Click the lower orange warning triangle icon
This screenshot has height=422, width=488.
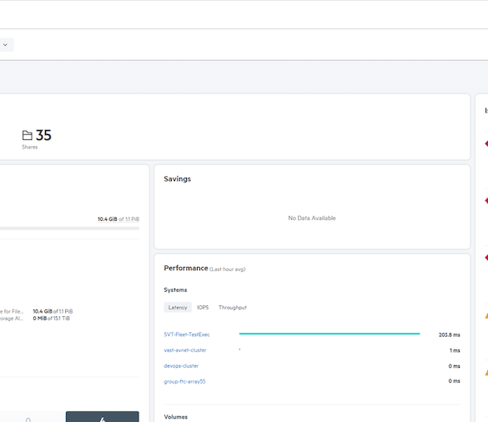point(486,372)
